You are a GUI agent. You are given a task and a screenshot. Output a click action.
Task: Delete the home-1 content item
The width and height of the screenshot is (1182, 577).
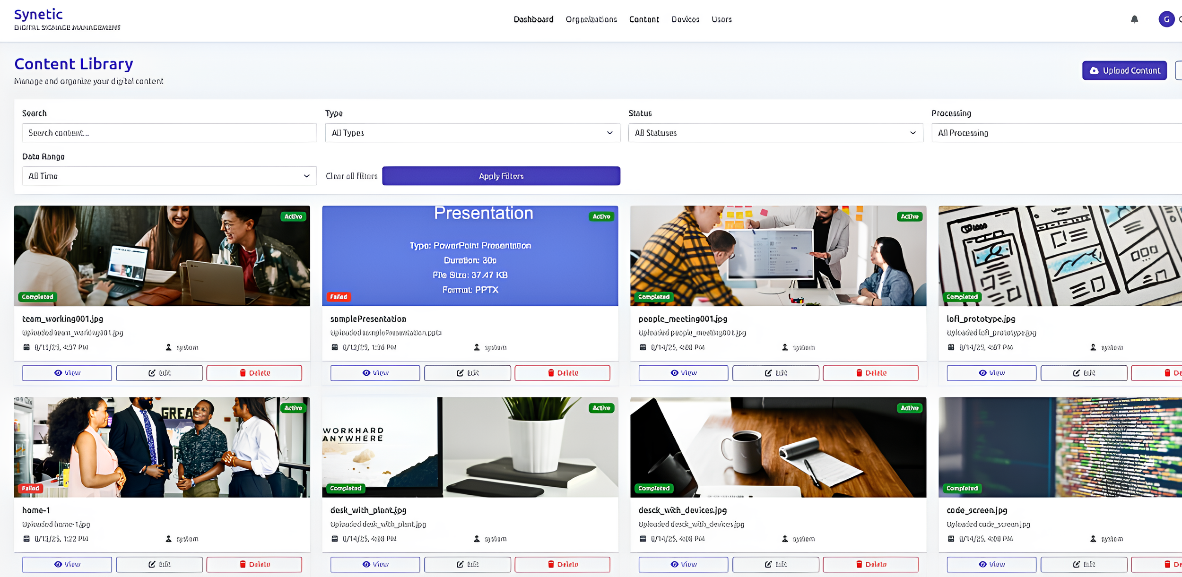coord(254,564)
